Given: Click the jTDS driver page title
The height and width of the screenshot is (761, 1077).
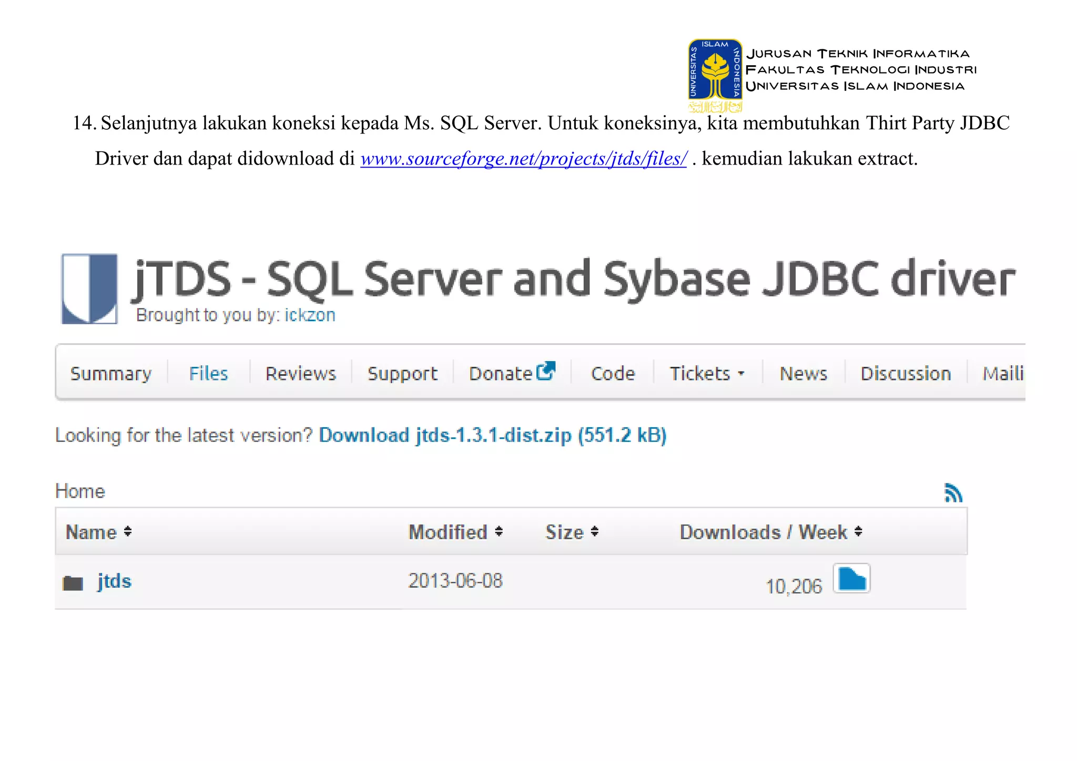Looking at the screenshot, I should 573,279.
